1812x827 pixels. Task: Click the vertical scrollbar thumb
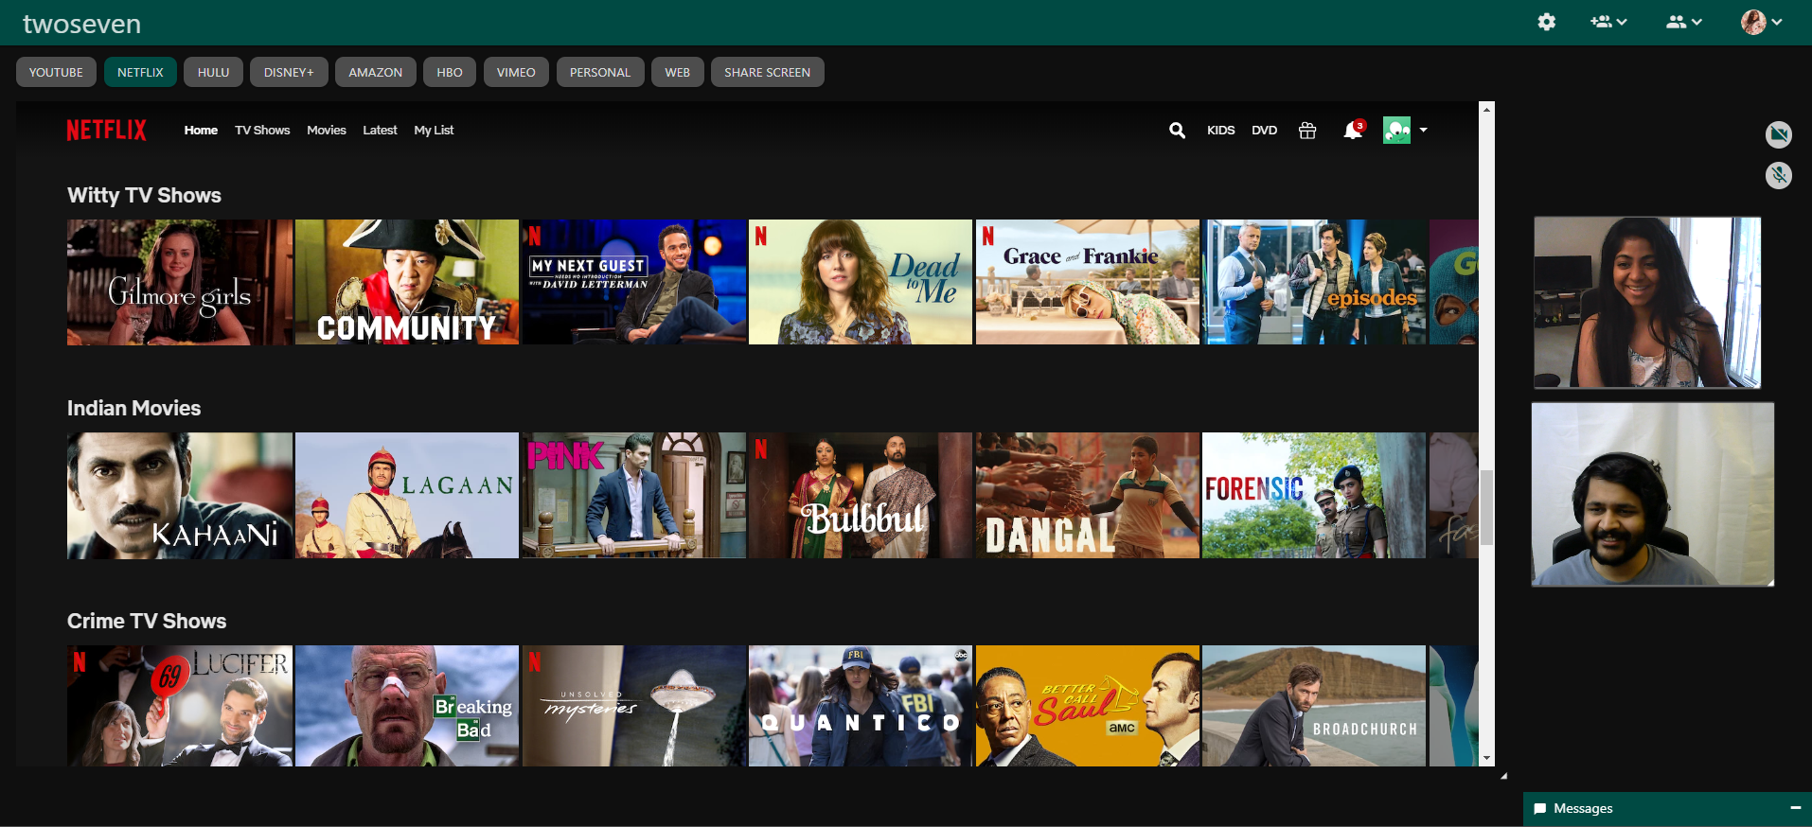click(x=1486, y=507)
